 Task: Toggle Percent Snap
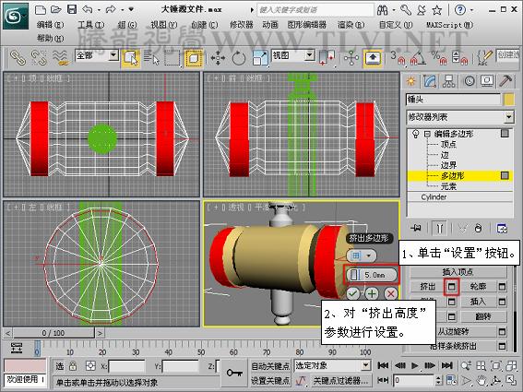pyautogui.click(x=439, y=58)
